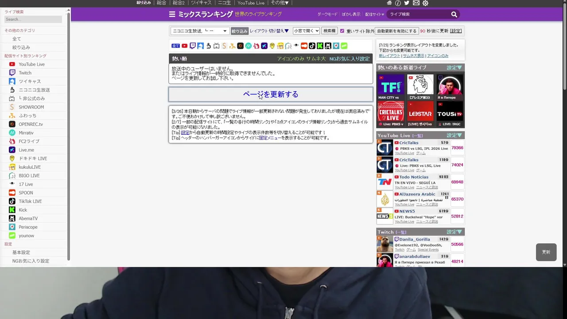This screenshot has width=567, height=319.
Task: Open NGお気に入り設定 link in 勢い順 header
Action: coord(350,58)
